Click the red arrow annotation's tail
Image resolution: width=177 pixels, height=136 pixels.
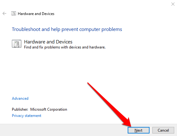(89, 84)
